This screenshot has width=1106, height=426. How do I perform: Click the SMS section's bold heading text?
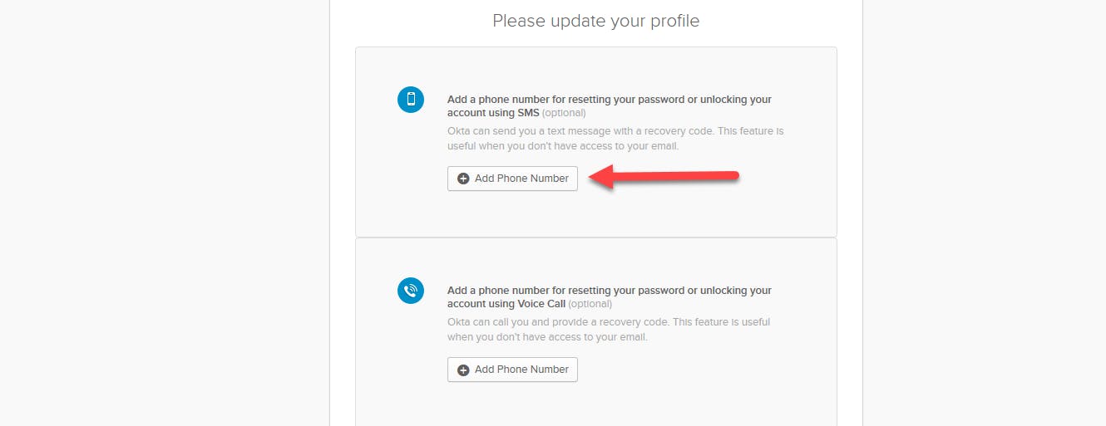[x=609, y=100]
